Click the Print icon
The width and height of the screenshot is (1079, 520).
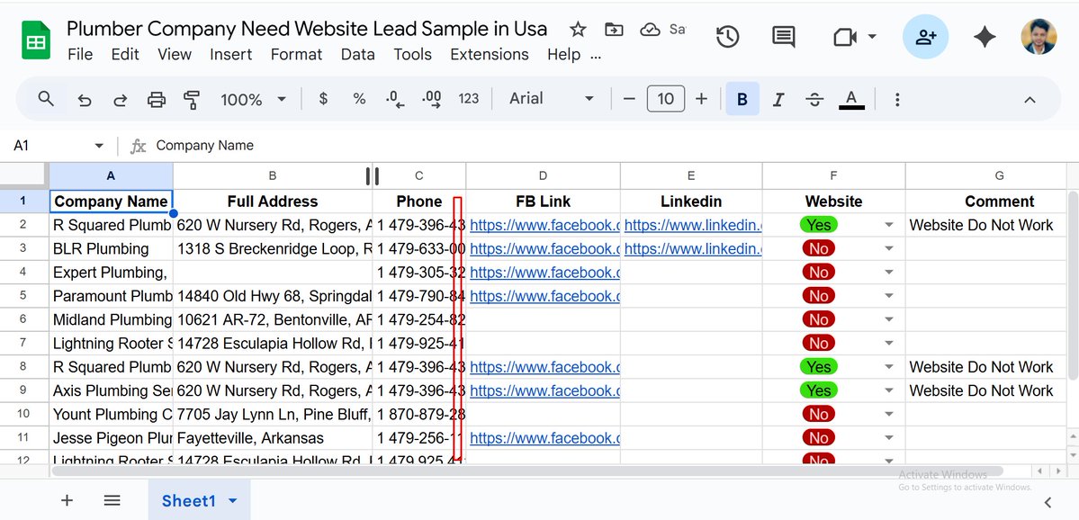click(157, 100)
